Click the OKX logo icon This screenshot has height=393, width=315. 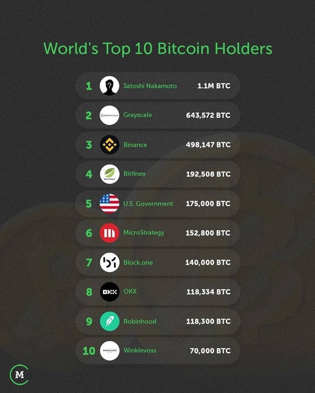pyautogui.click(x=109, y=291)
